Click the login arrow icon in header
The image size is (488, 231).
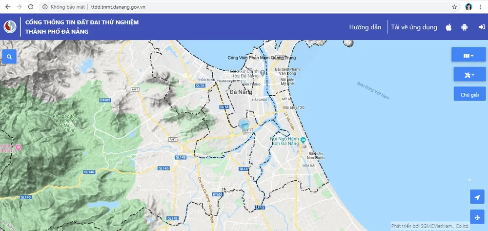(480, 27)
